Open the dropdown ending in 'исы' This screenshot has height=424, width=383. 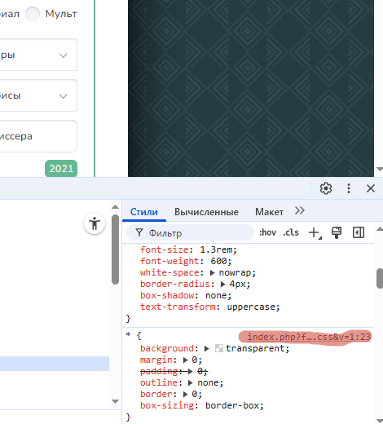click(x=38, y=95)
